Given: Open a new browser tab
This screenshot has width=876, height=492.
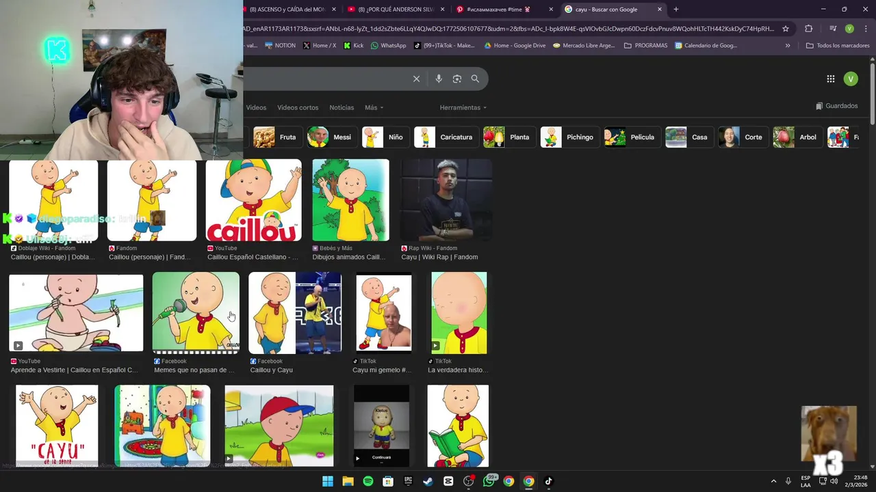Looking at the screenshot, I should click(676, 10).
